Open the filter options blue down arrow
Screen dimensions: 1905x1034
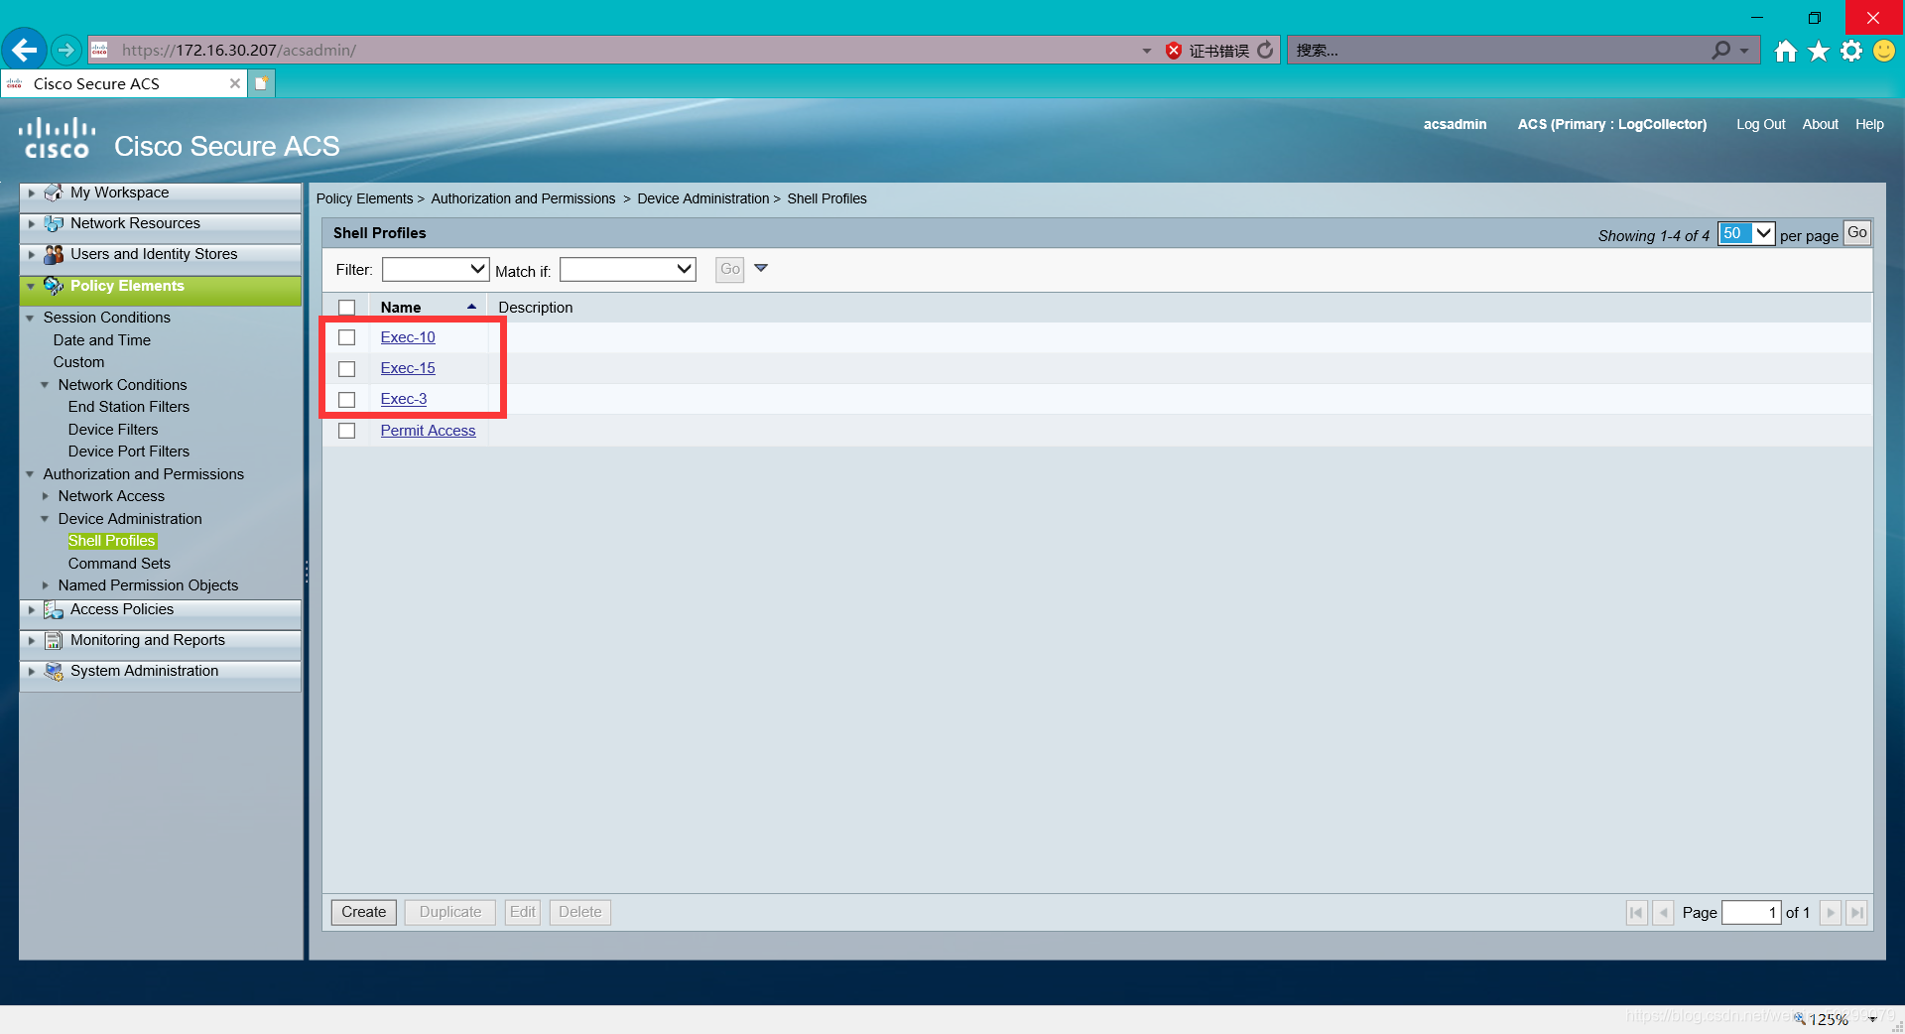pyautogui.click(x=761, y=268)
